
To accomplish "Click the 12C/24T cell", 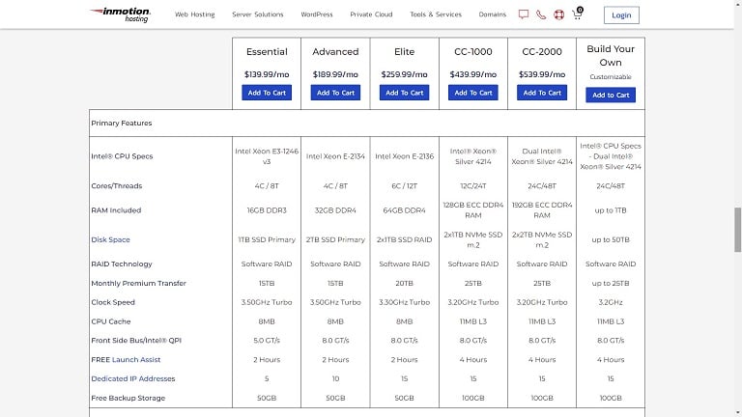I will point(473,185).
